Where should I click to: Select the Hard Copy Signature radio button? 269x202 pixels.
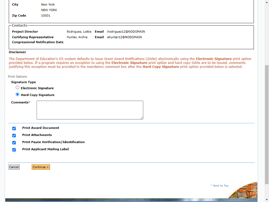click(x=17, y=94)
